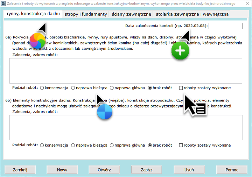The image size is (252, 177).
Task: Enable 'roboty zostały wykonane' in section 6b
Action: coord(181,145)
